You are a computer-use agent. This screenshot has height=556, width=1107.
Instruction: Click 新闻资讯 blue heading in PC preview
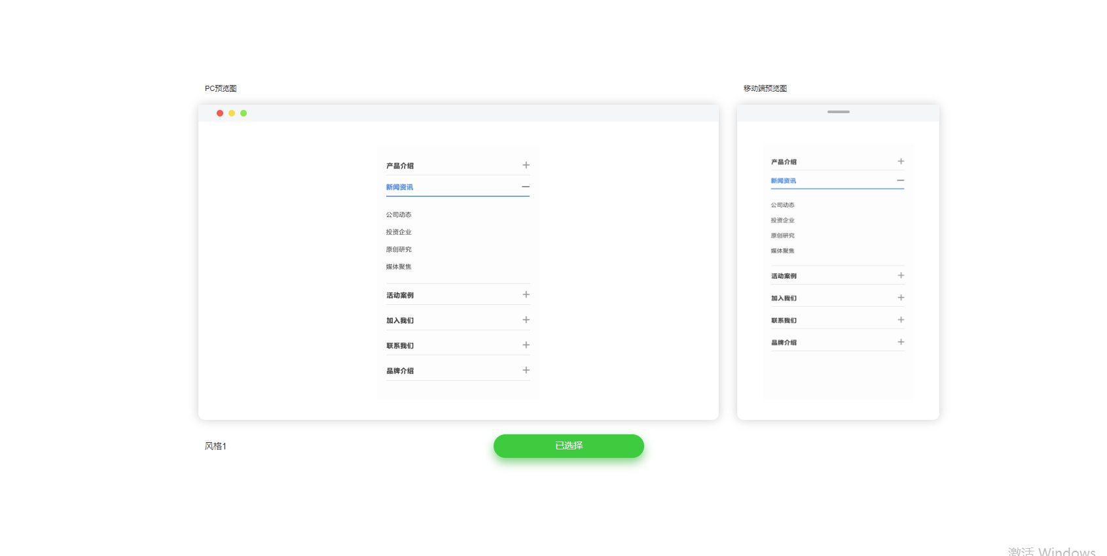(x=399, y=187)
